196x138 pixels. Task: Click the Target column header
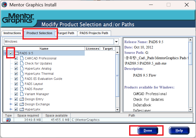click(x=107, y=48)
